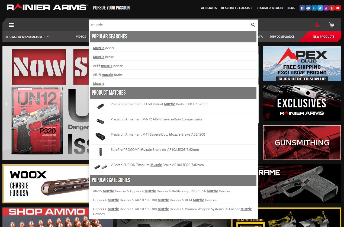Open the red account user icon
Image resolution: width=344 pixels, height=227 pixels.
click(x=317, y=25)
